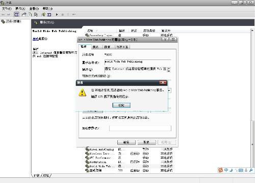255x183 pixels.
Task: Select the Wireless Zero service row
Action: (129, 154)
